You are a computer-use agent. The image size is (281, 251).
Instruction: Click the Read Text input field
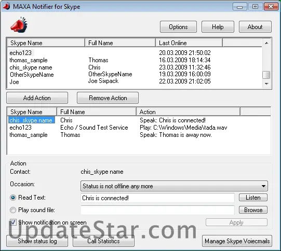coord(157,198)
